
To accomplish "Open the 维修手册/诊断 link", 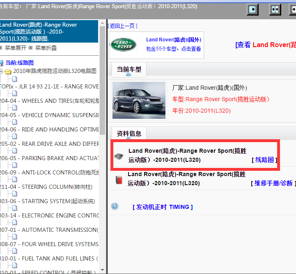I will click(x=273, y=183).
